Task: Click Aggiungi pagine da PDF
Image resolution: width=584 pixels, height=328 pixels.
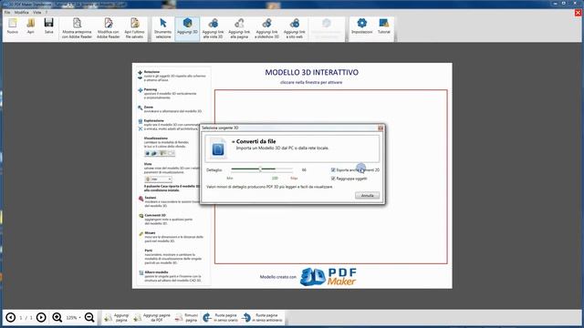Action: pyautogui.click(x=152, y=317)
